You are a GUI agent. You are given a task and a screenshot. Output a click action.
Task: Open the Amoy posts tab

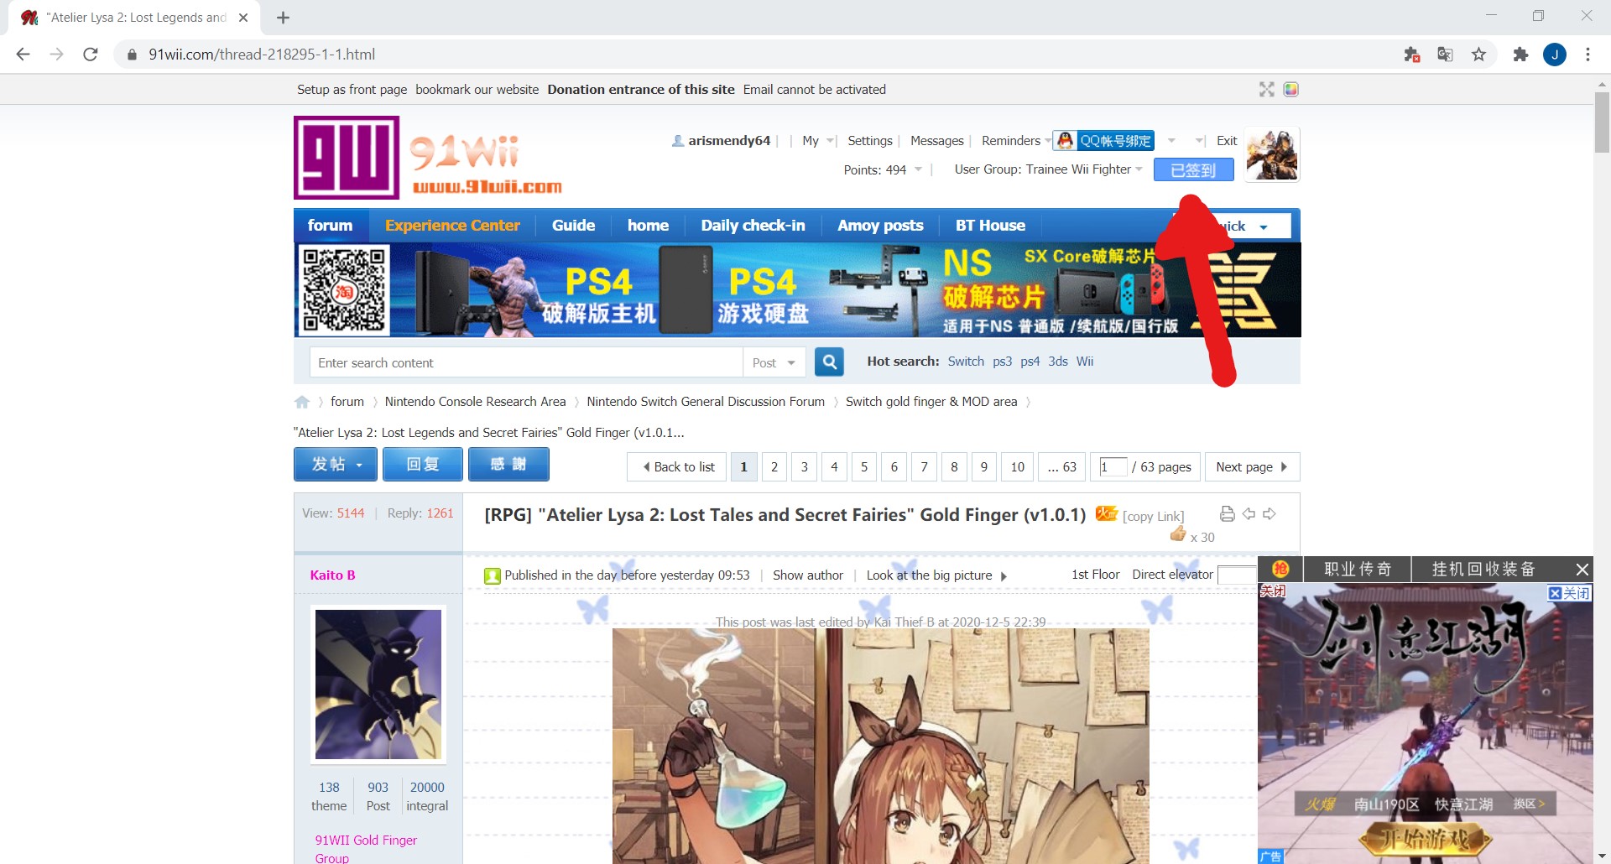click(880, 226)
